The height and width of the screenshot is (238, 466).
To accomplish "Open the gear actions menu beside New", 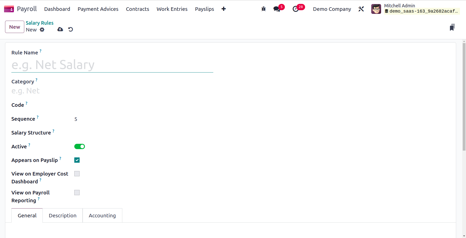I will pos(42,30).
